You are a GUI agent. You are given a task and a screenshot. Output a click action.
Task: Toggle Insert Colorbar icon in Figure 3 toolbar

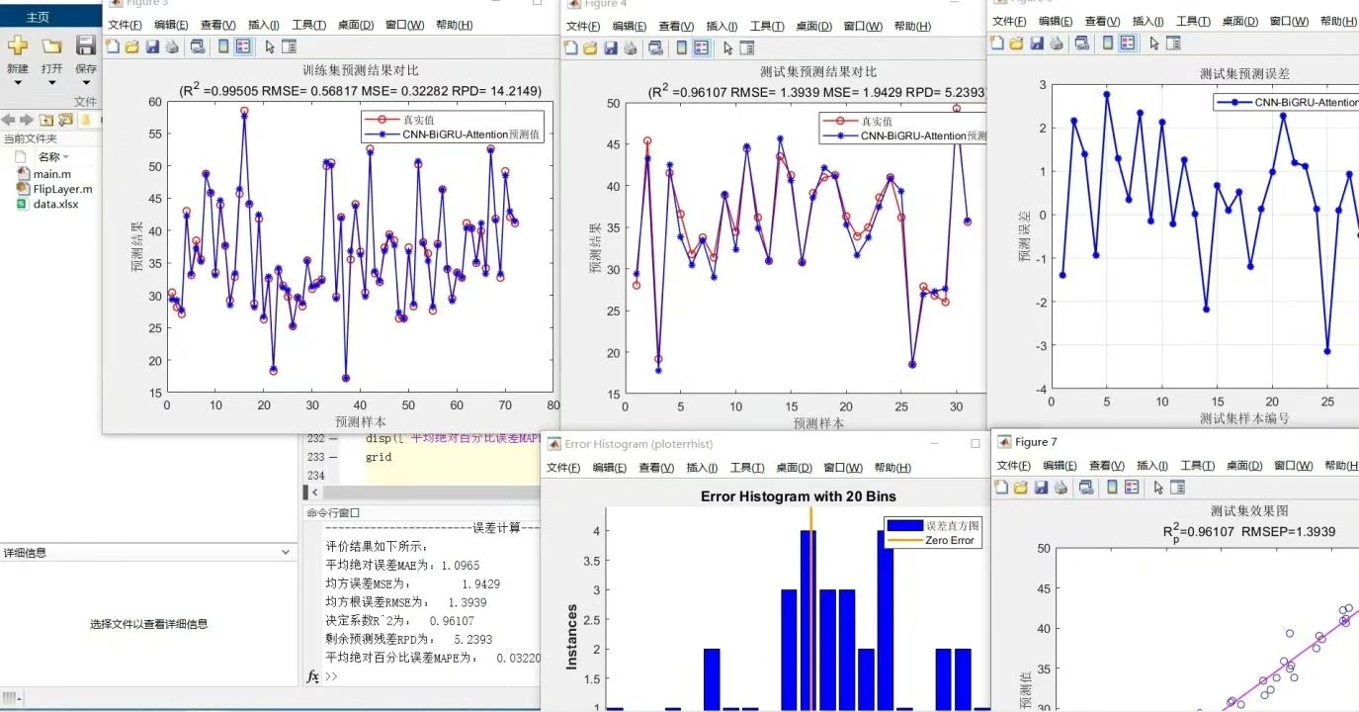tap(223, 46)
